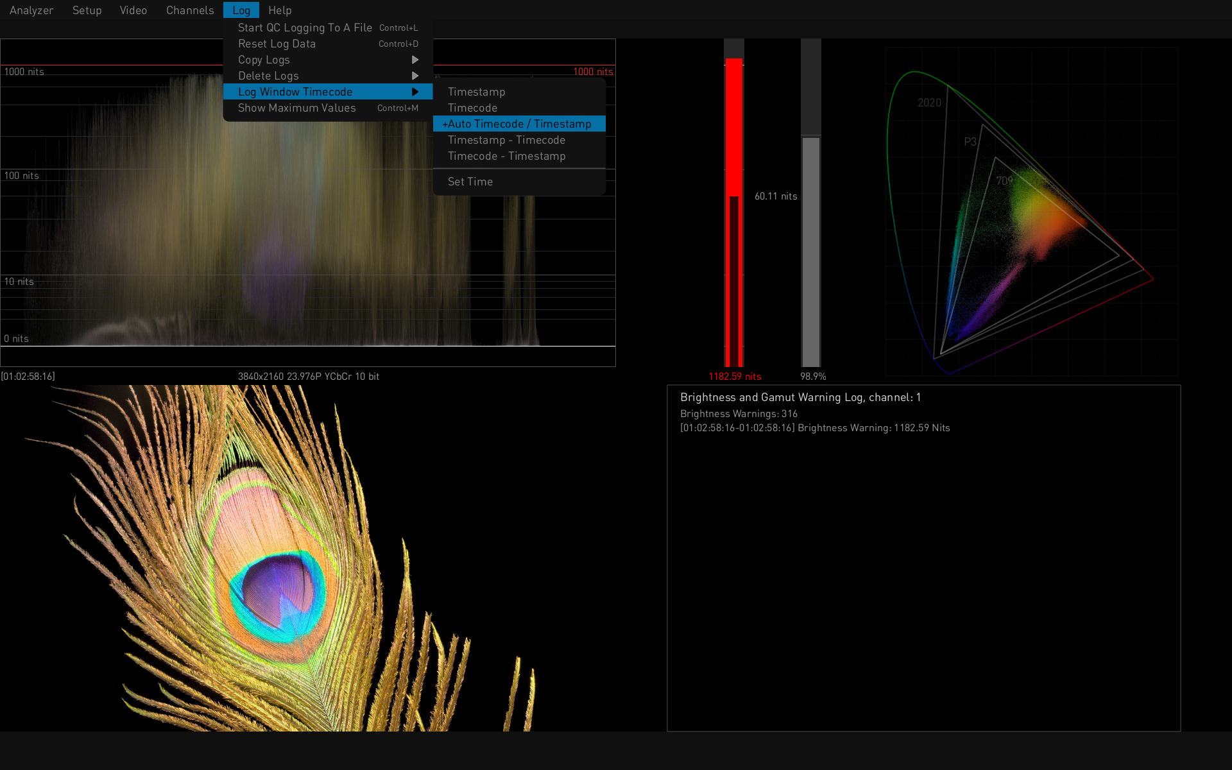
Task: Click Start QC Logging To A File
Action: (x=305, y=28)
